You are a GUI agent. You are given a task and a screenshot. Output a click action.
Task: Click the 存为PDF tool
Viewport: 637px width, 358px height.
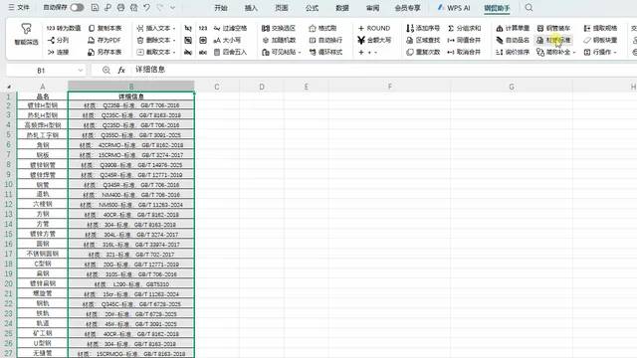point(104,40)
